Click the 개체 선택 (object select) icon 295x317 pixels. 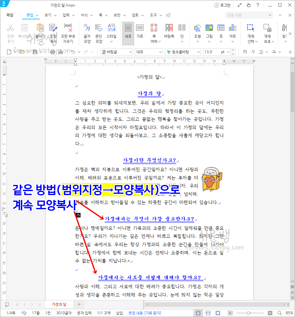[250, 32]
